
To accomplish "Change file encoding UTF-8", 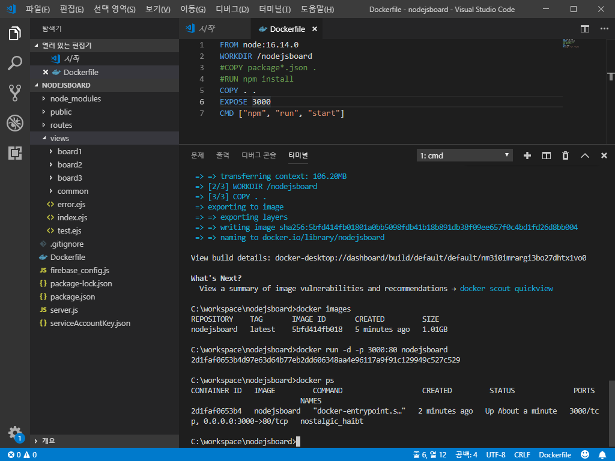I will pyautogui.click(x=495, y=455).
